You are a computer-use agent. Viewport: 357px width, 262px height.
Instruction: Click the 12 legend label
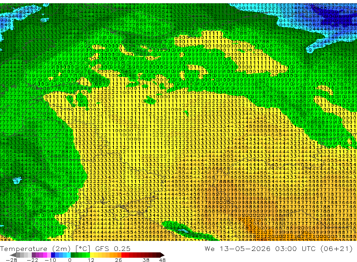tap(91, 260)
